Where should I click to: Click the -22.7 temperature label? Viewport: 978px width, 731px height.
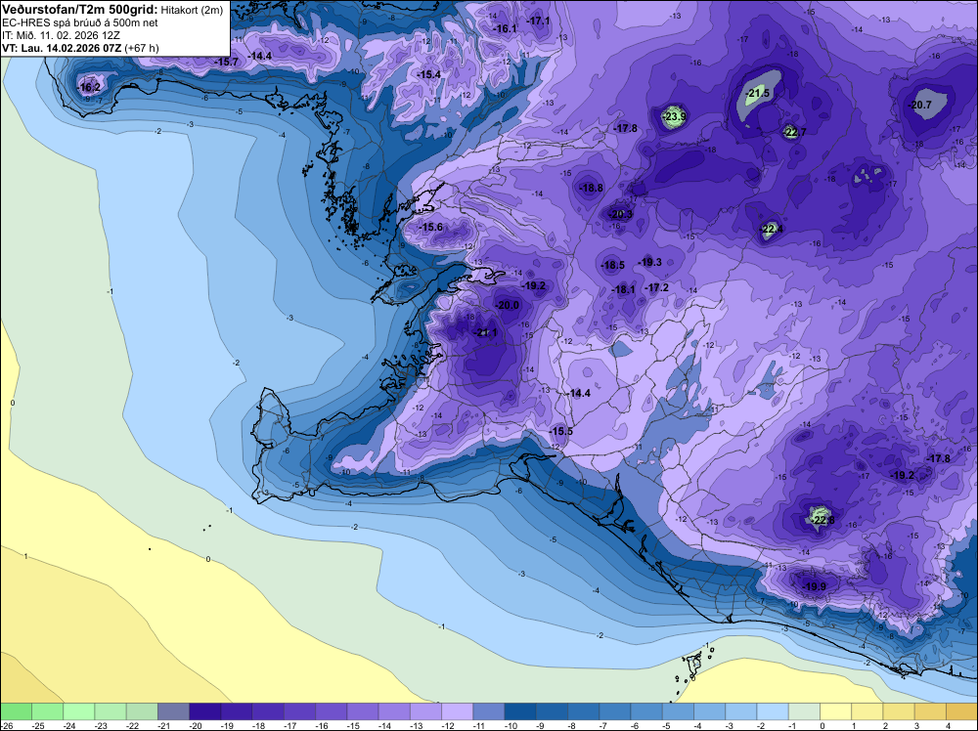point(794,132)
